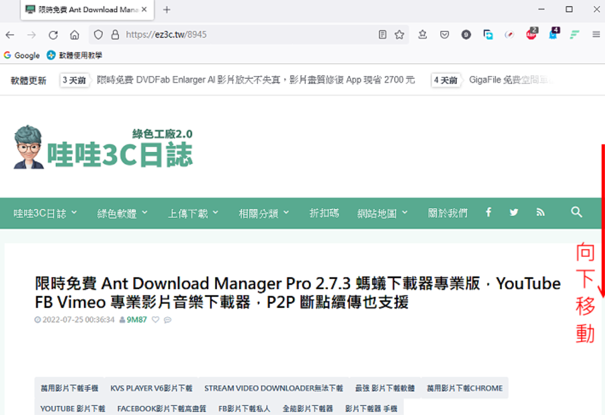
Task: Open the downloads tray icon in toolbar
Action: tap(422, 35)
